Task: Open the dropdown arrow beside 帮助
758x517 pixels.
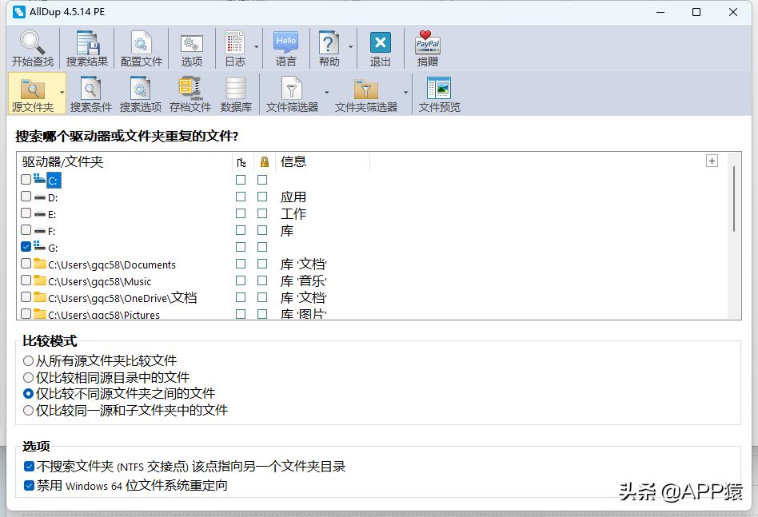Action: click(350, 48)
